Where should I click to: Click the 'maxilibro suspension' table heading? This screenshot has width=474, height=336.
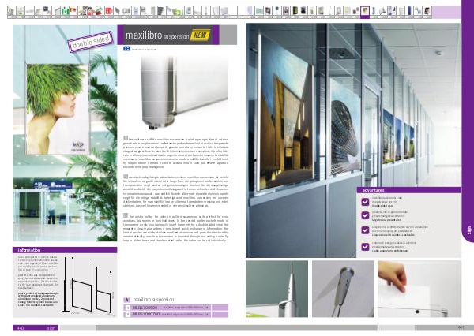[x=153, y=300]
